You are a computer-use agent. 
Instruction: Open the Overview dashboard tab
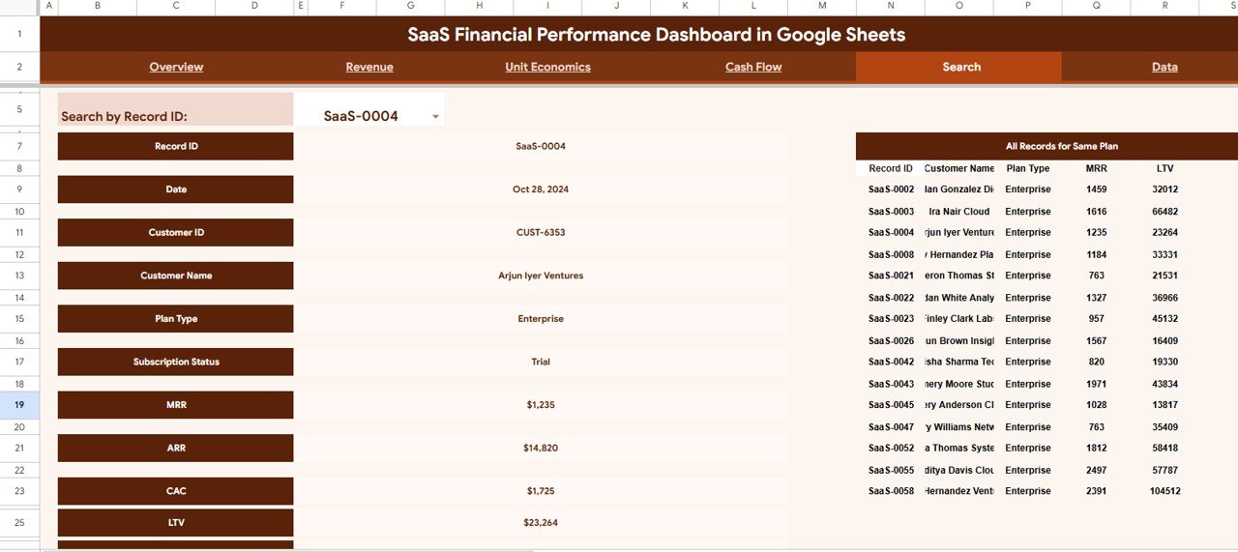click(176, 67)
